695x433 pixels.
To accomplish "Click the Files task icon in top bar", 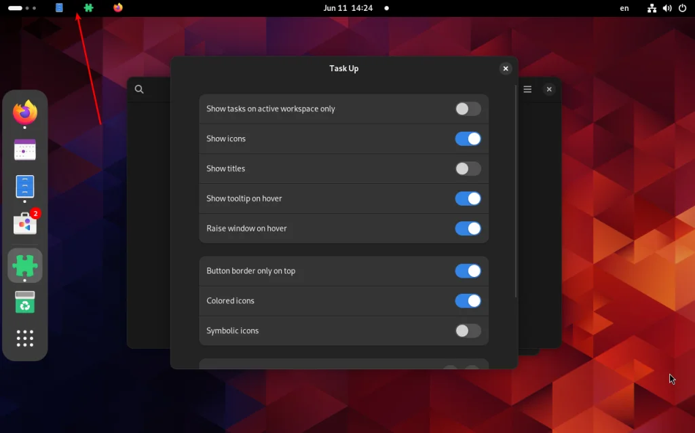I will pyautogui.click(x=59, y=8).
